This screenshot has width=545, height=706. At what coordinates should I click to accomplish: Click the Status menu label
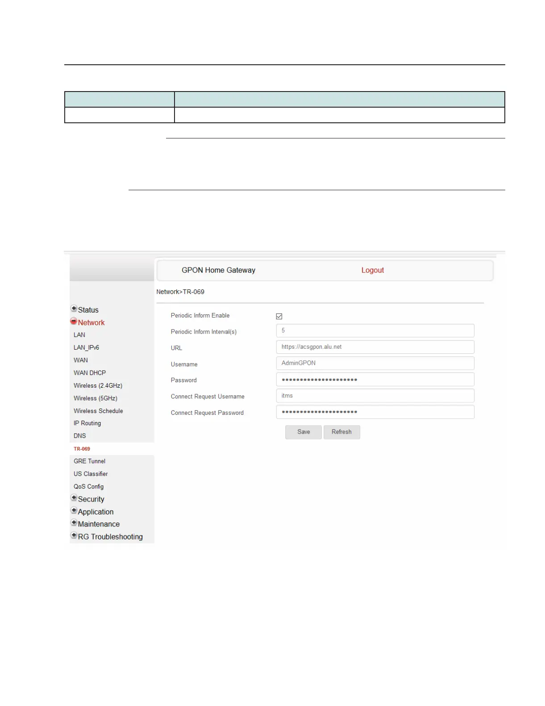(88, 310)
